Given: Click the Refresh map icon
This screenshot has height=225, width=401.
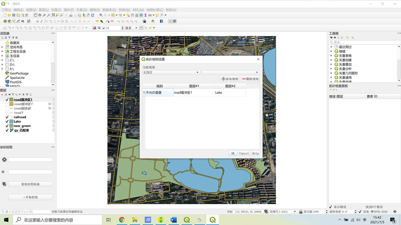Looking at the screenshot, I should click(x=93, y=15).
